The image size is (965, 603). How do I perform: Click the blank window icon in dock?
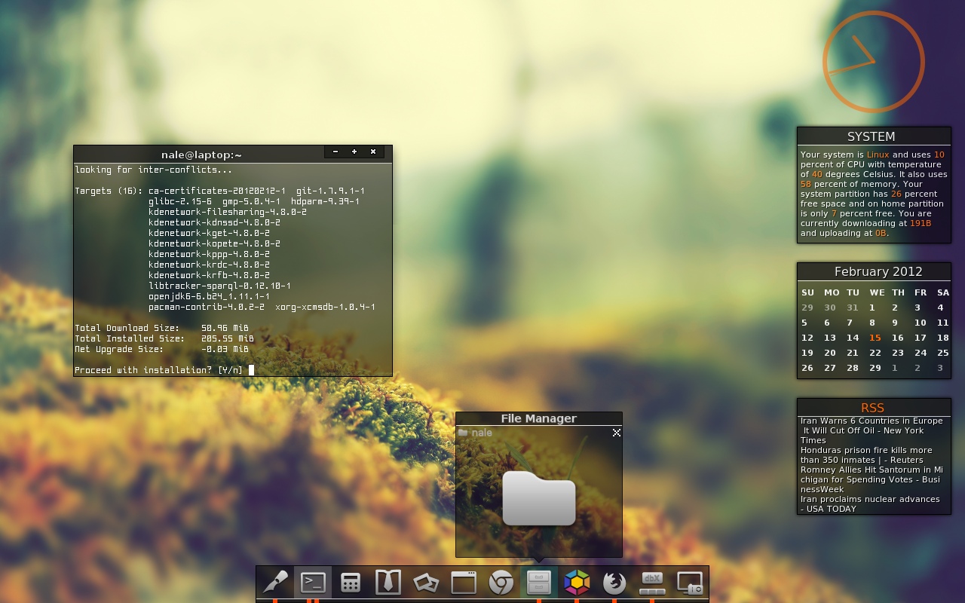[464, 582]
